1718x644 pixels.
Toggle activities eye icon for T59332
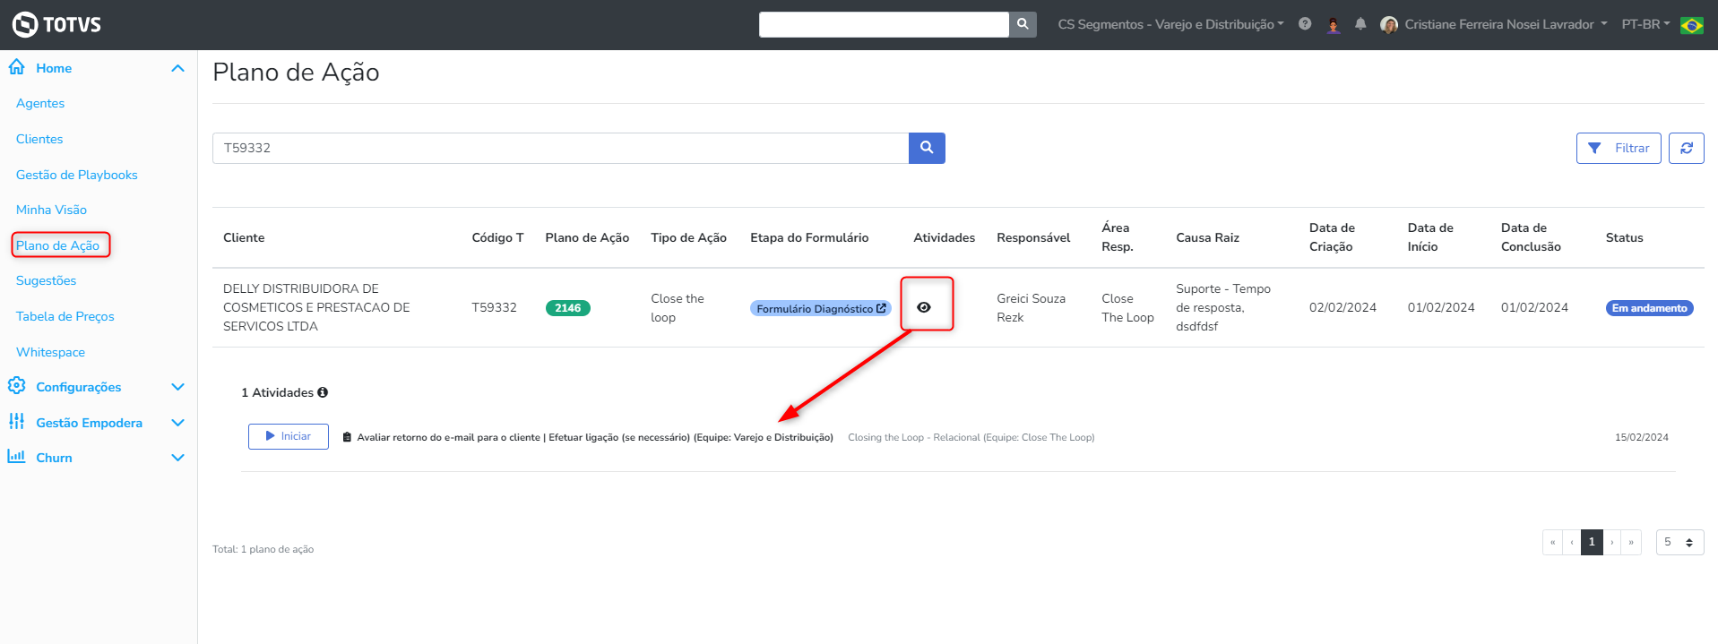pos(924,307)
